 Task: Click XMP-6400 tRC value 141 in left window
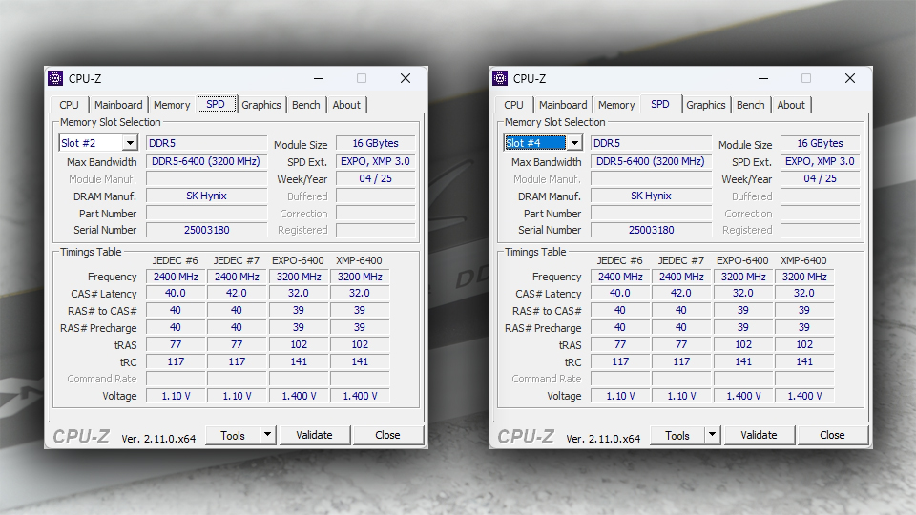360,361
